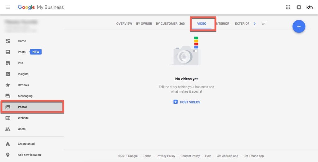Viewport: 318px width, 162px height.
Task: Click Get Android app link
Action: (x=227, y=156)
